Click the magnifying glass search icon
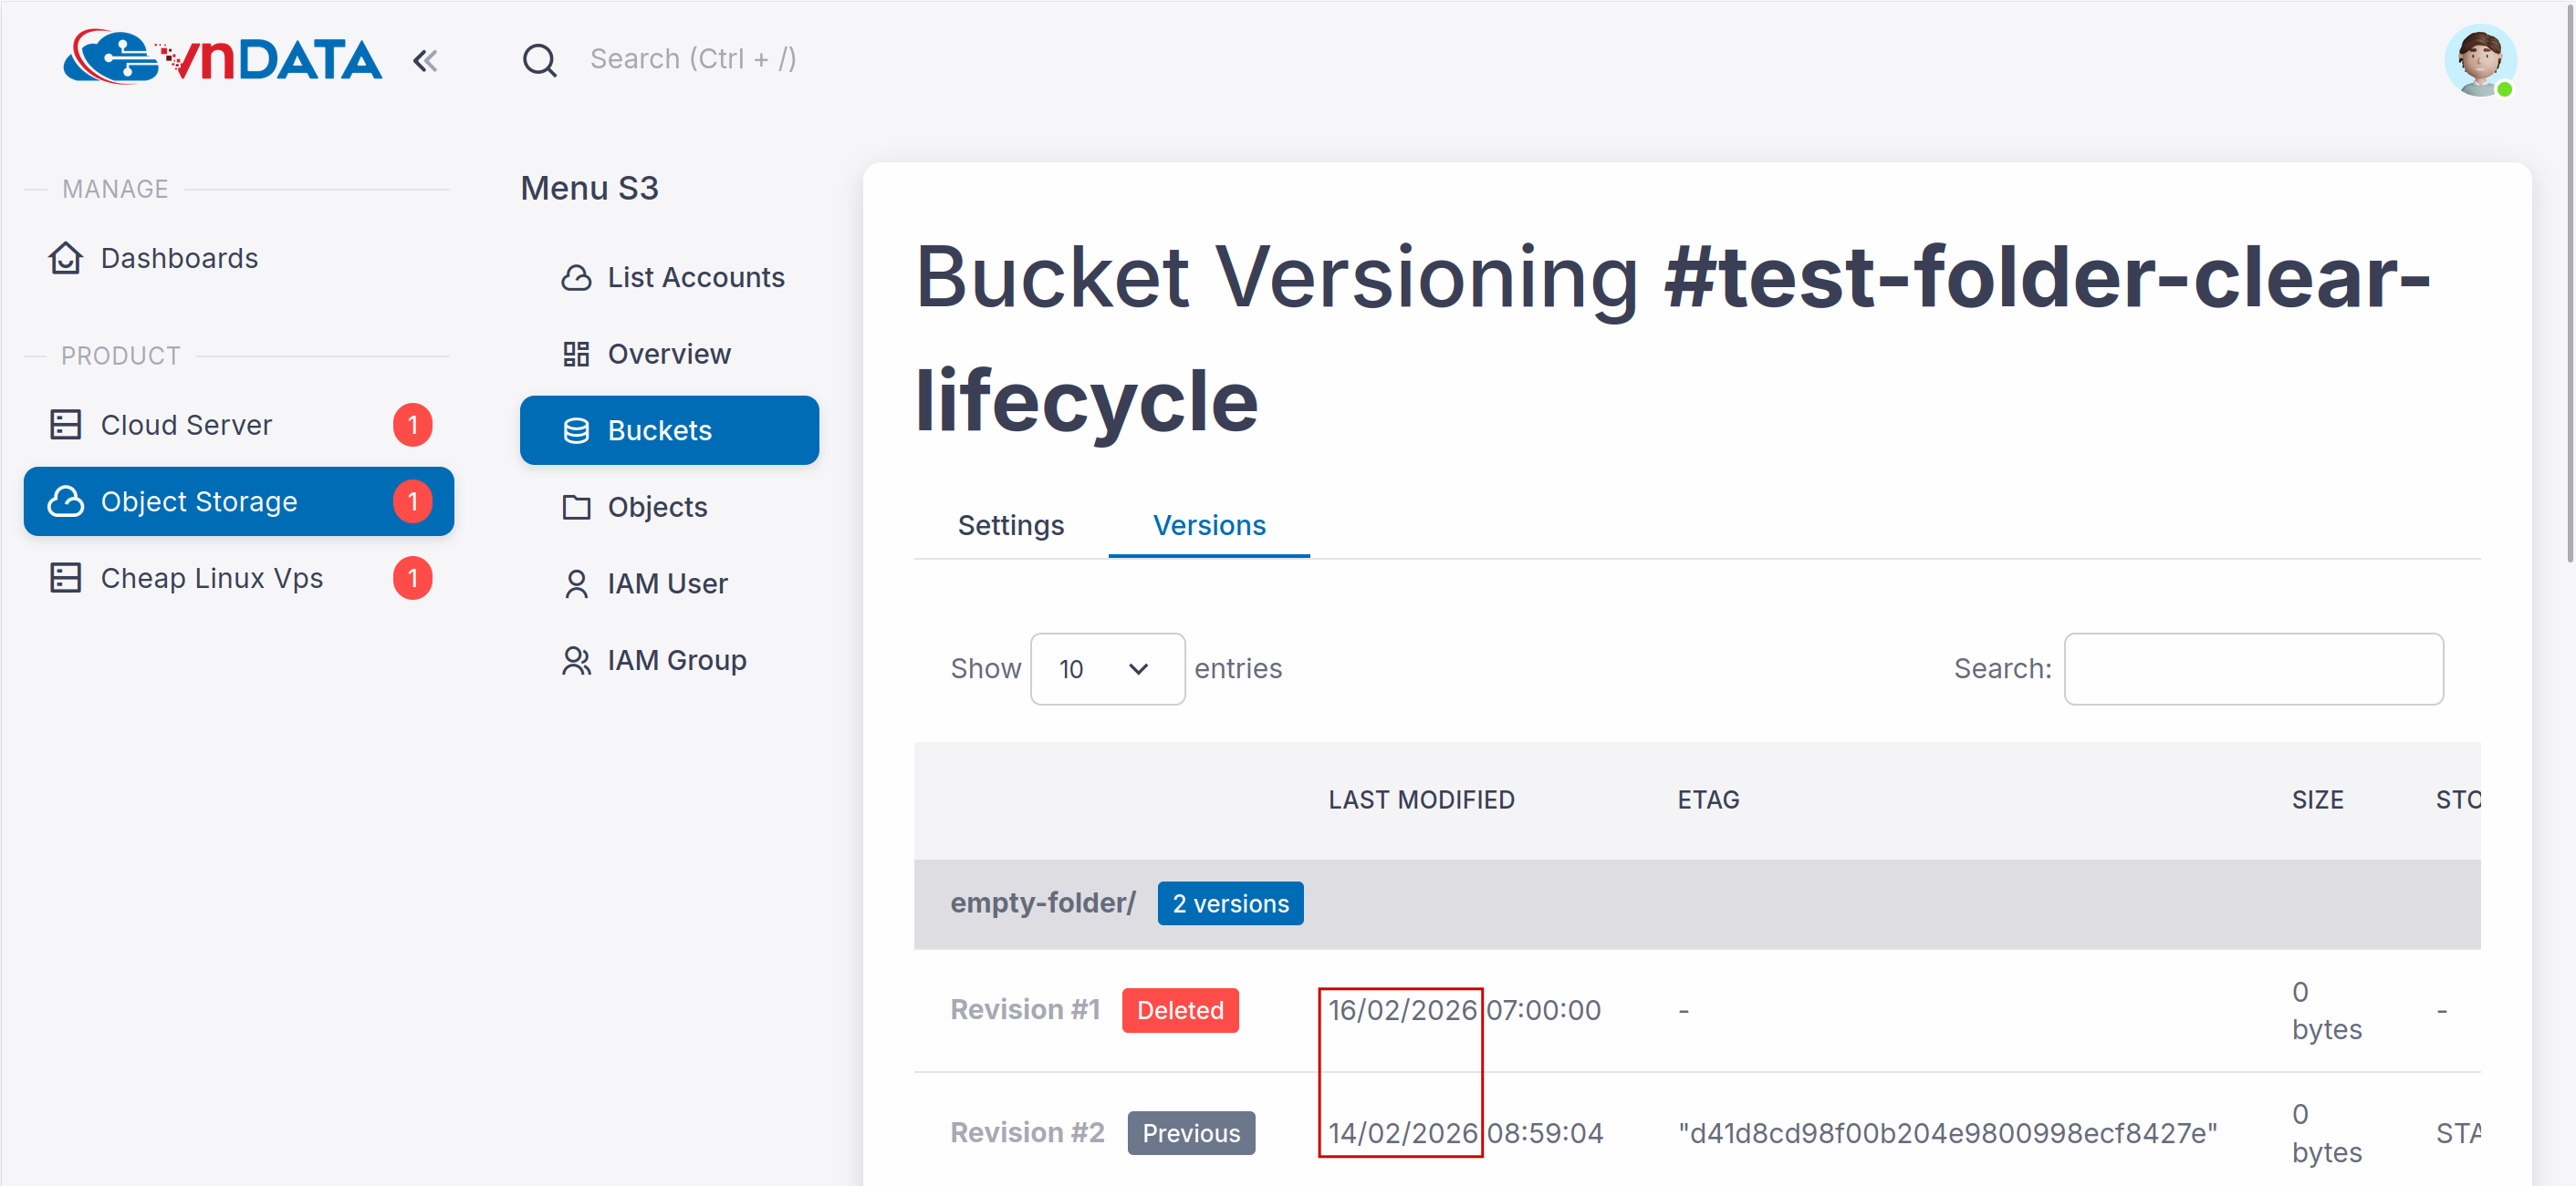The image size is (2576, 1186). click(539, 60)
